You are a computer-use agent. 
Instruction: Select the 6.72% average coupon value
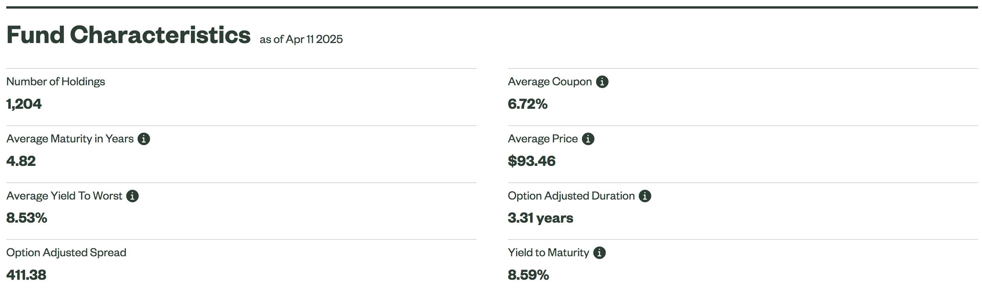click(x=527, y=104)
